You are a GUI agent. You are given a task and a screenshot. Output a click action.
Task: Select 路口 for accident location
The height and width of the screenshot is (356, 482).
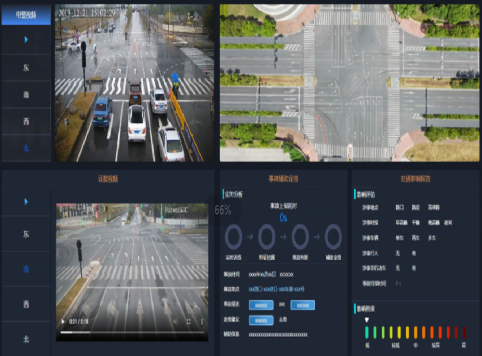[400, 208]
